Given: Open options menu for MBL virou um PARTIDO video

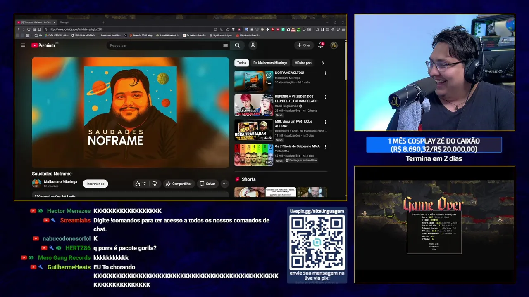Looking at the screenshot, I should 325,122.
